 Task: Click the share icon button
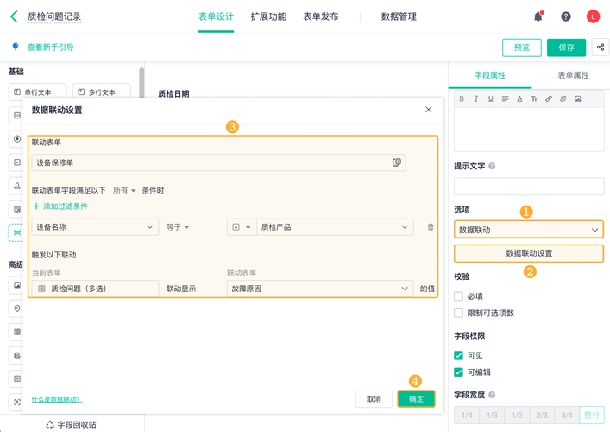(601, 48)
